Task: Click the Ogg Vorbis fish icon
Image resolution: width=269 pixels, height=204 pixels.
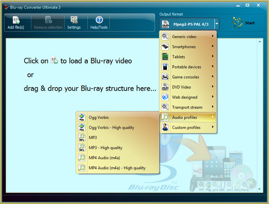Action: pyautogui.click(x=82, y=117)
